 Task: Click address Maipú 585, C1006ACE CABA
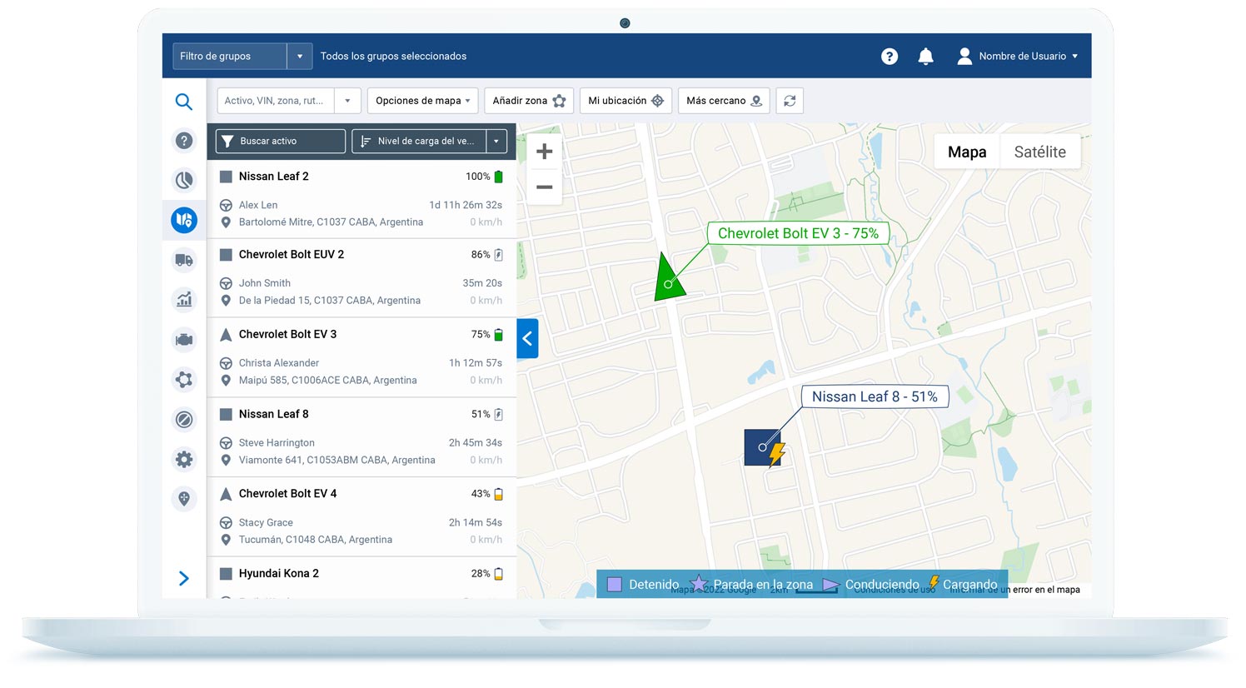328,381
